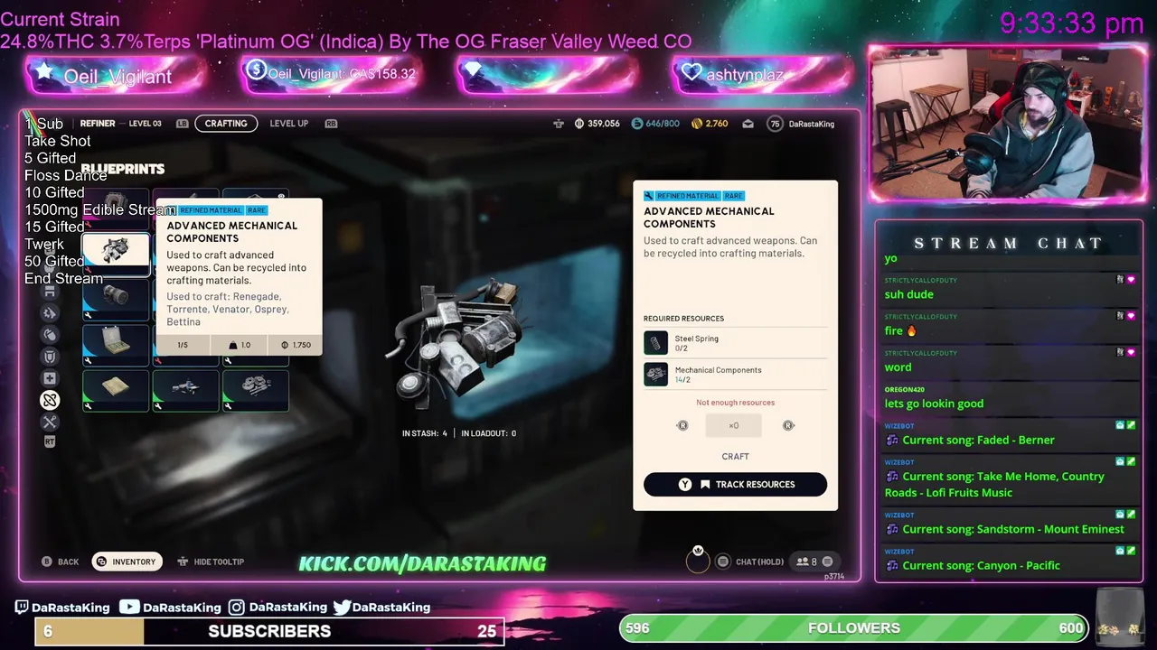
Task: Click the party members count 8 icon
Action: (x=814, y=562)
